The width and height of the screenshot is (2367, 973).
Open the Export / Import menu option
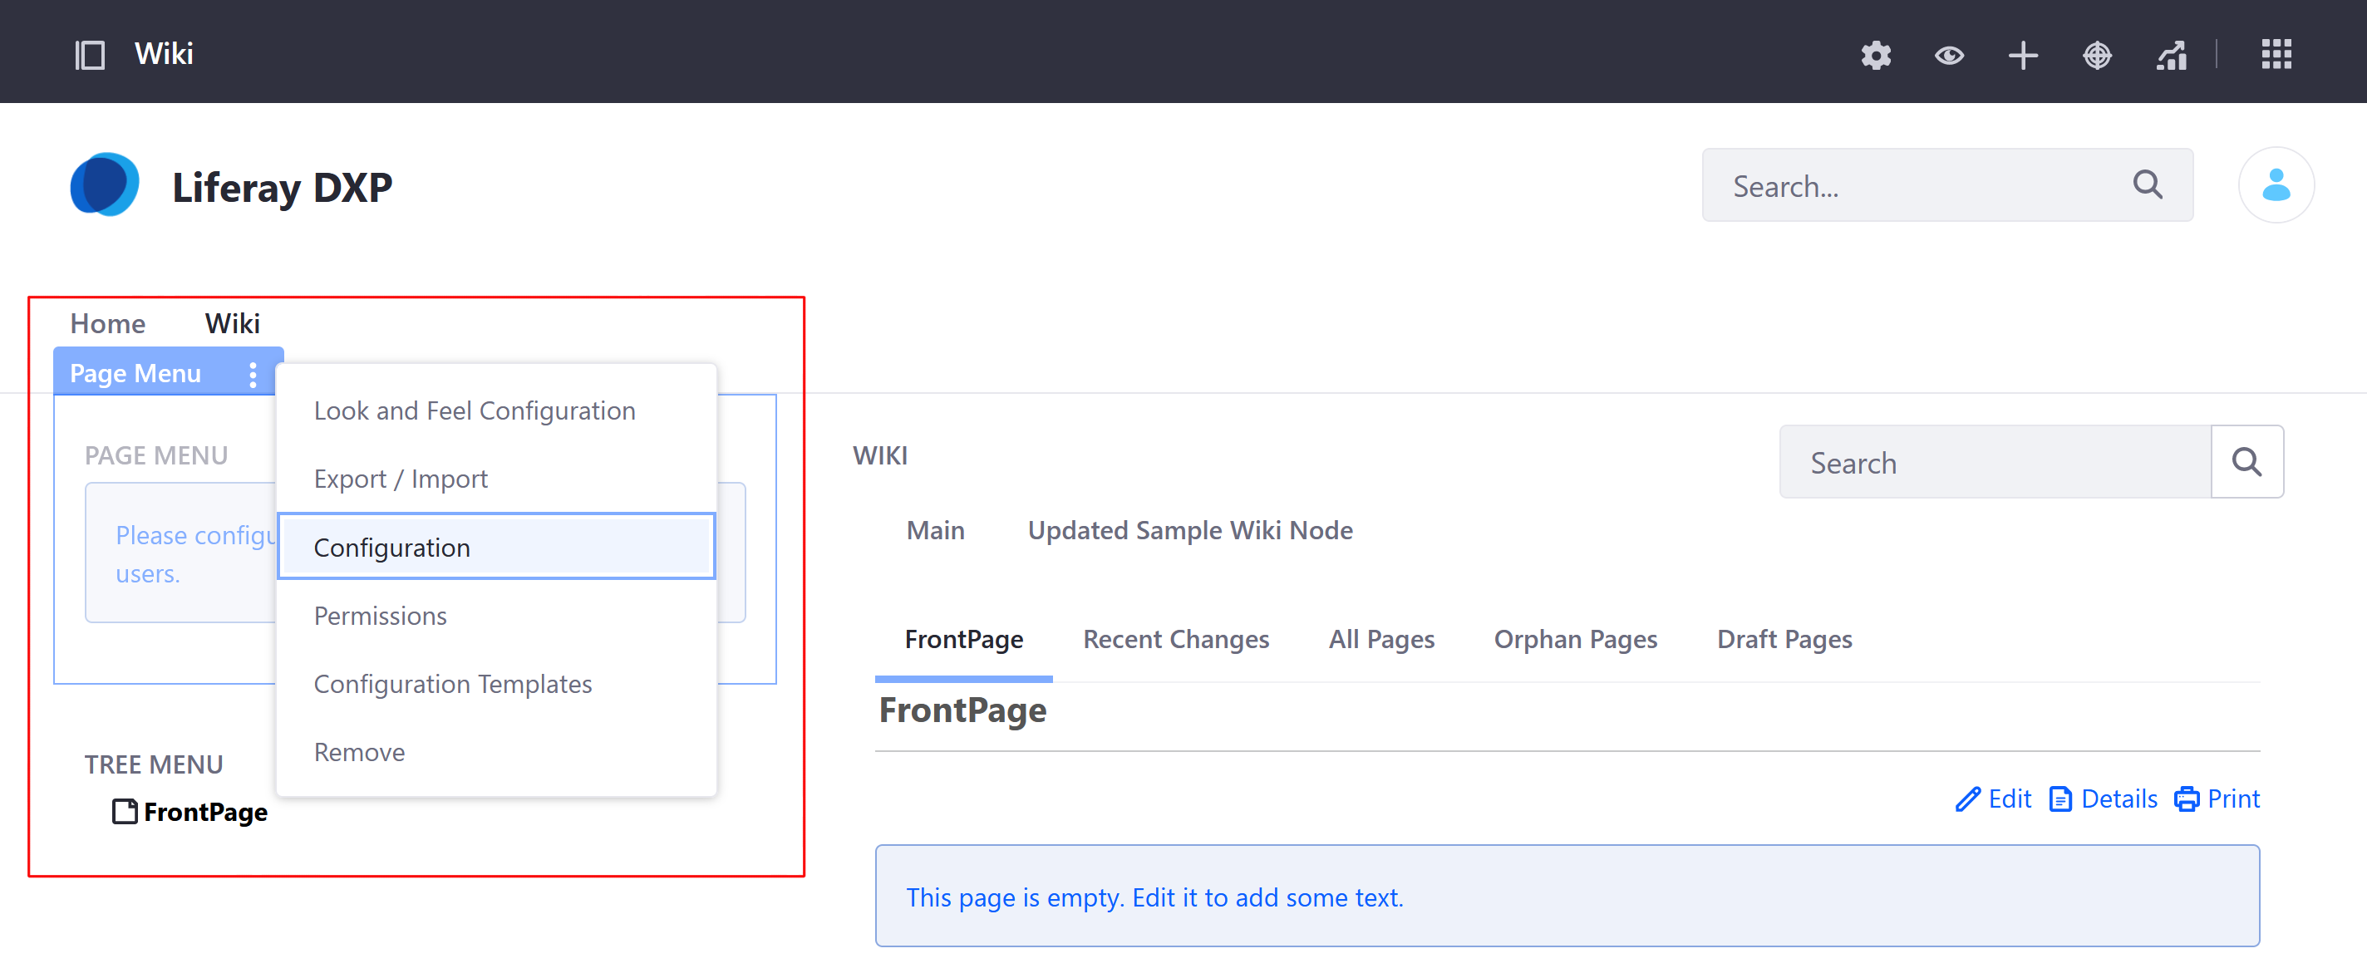coord(400,479)
